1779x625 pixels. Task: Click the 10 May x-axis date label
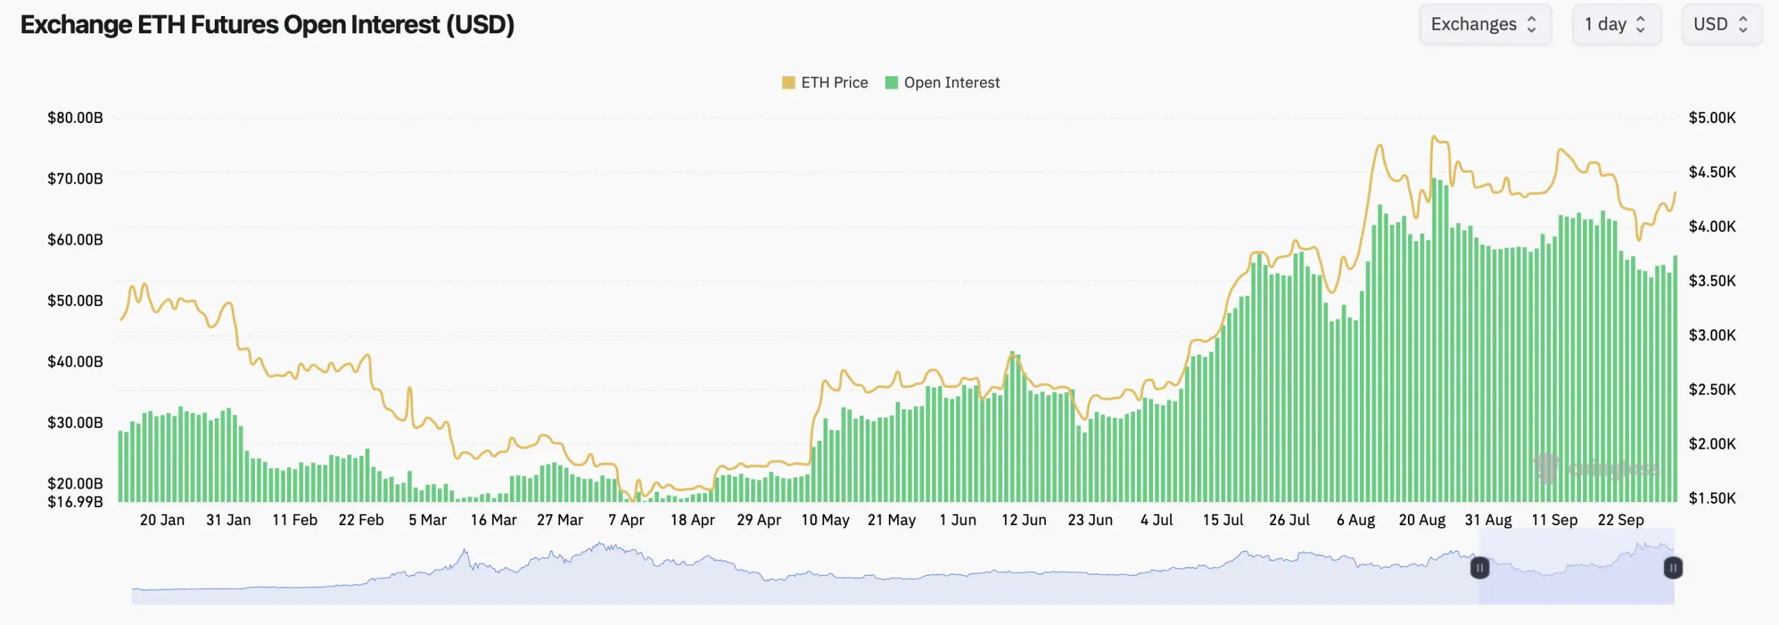tap(825, 519)
